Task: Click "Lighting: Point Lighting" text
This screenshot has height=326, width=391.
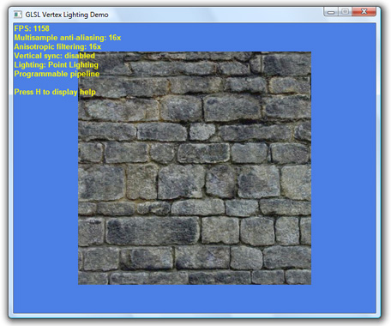Action: click(x=56, y=64)
